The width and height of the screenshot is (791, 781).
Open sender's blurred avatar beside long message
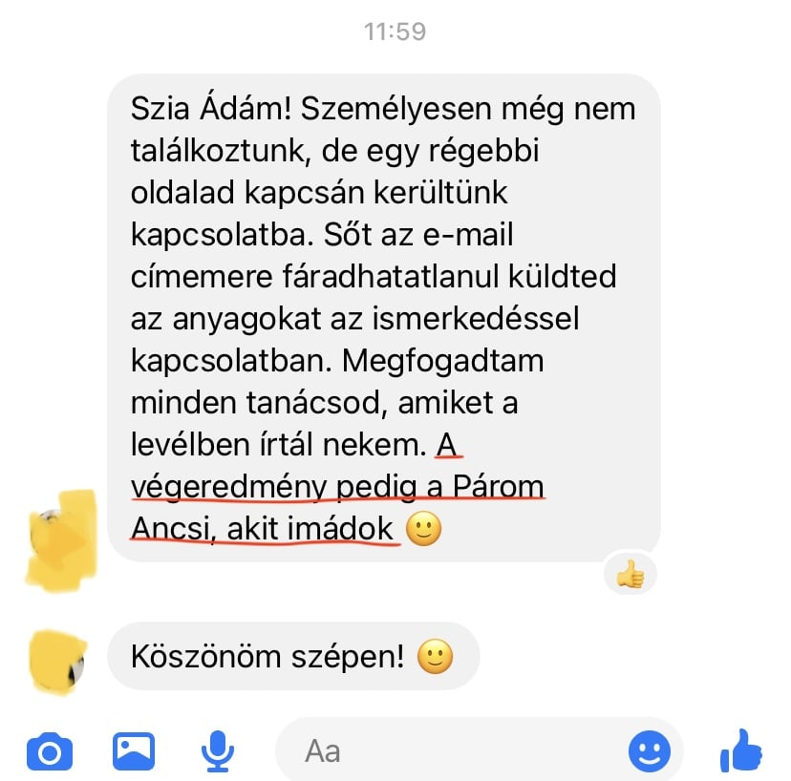[61, 539]
